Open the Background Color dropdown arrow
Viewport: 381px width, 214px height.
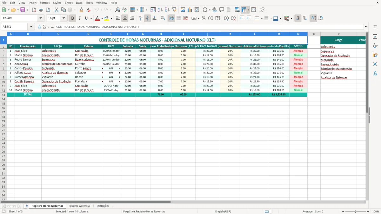tap(111, 18)
